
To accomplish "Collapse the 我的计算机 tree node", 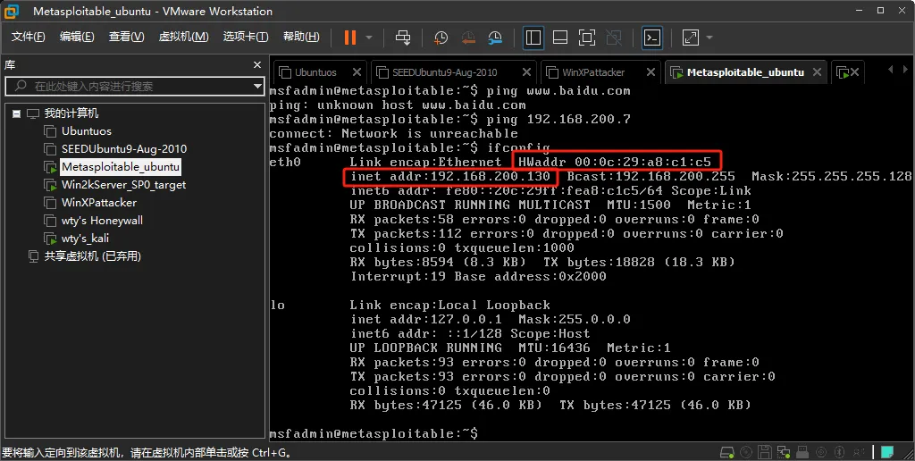I will pyautogui.click(x=16, y=113).
